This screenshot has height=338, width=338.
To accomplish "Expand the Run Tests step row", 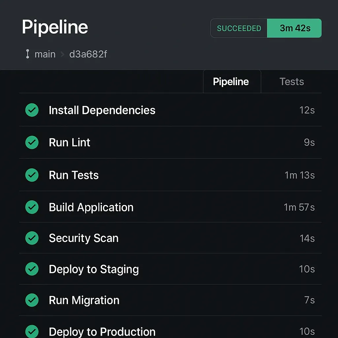I will click(x=74, y=175).
